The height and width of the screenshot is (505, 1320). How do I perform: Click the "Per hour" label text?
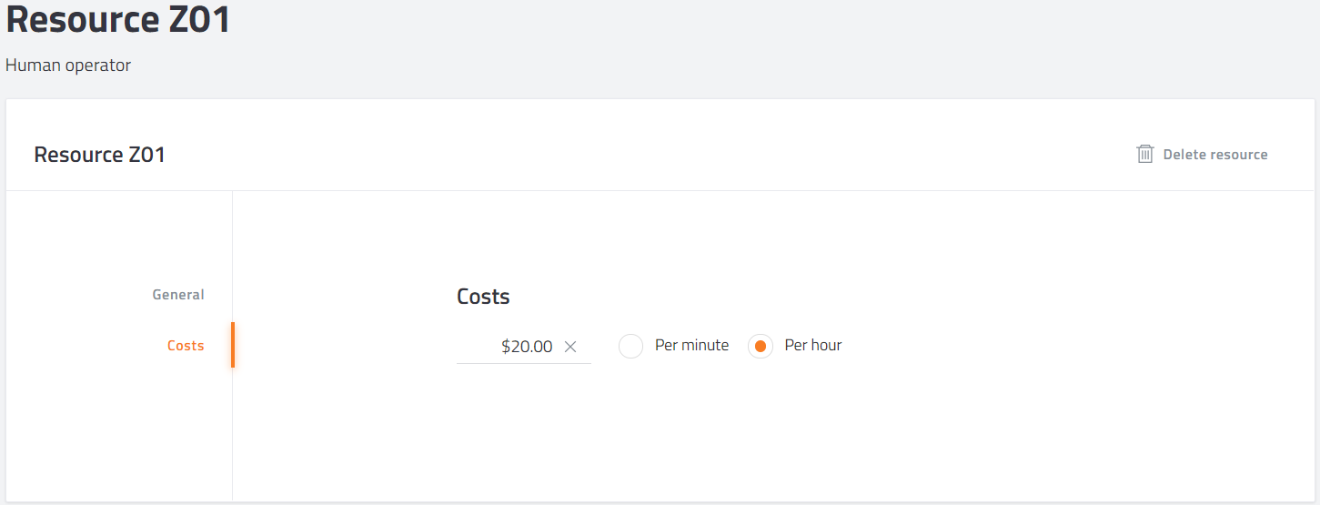[x=813, y=346]
